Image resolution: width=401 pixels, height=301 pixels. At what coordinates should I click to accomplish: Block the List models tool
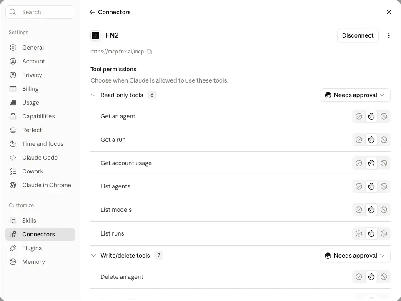click(x=384, y=210)
